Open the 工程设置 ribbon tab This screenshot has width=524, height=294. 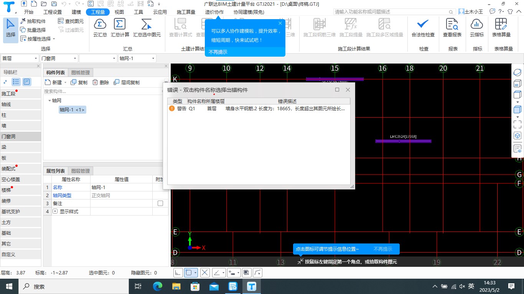tap(53, 12)
